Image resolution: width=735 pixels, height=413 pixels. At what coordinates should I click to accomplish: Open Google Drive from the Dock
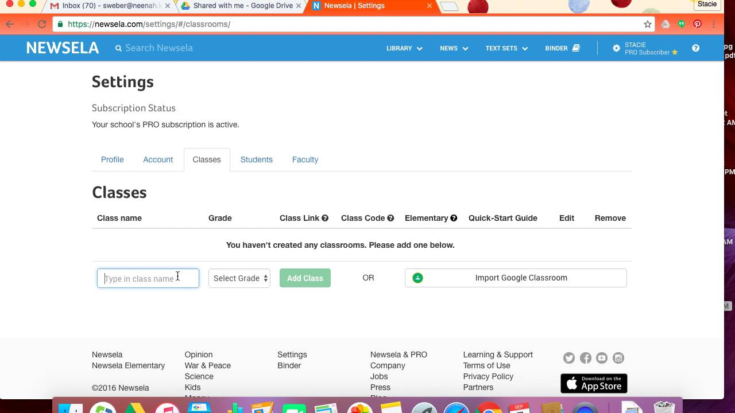point(135,407)
